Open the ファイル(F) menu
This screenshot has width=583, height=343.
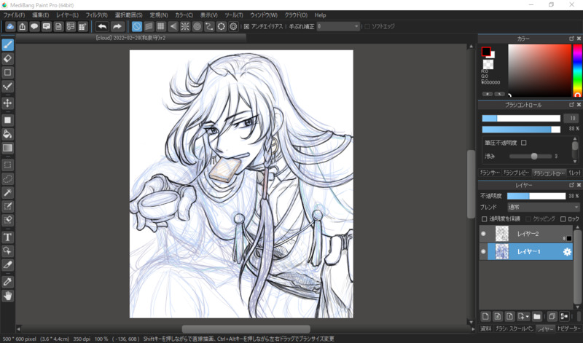pos(14,15)
